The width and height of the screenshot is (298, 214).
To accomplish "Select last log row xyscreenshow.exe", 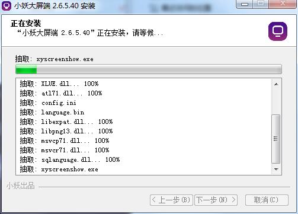I will click(x=59, y=169).
